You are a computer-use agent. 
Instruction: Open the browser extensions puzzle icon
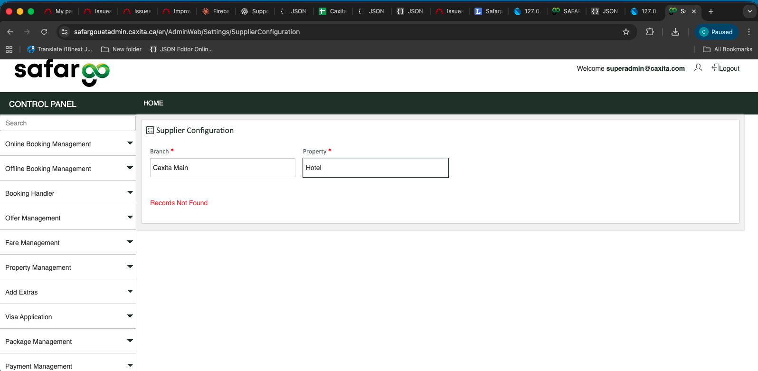[x=650, y=32]
